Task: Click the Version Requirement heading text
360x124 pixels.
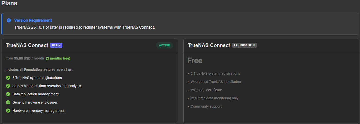Action: click(x=33, y=20)
